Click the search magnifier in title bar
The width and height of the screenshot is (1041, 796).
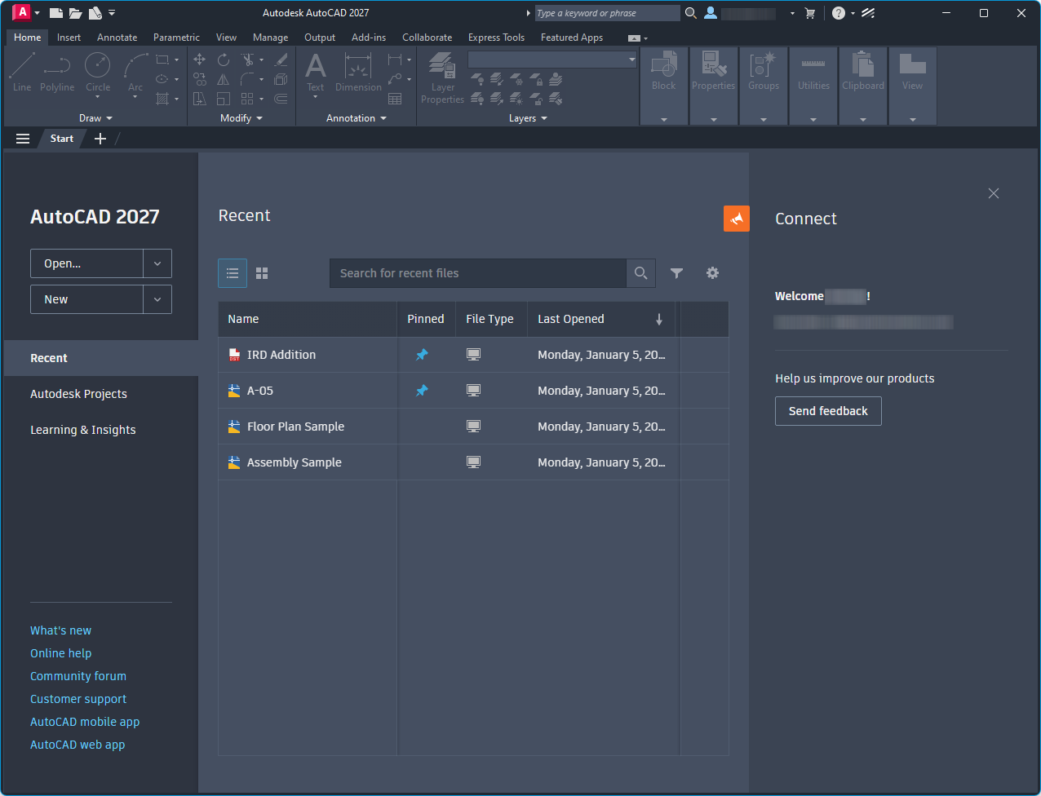[691, 13]
